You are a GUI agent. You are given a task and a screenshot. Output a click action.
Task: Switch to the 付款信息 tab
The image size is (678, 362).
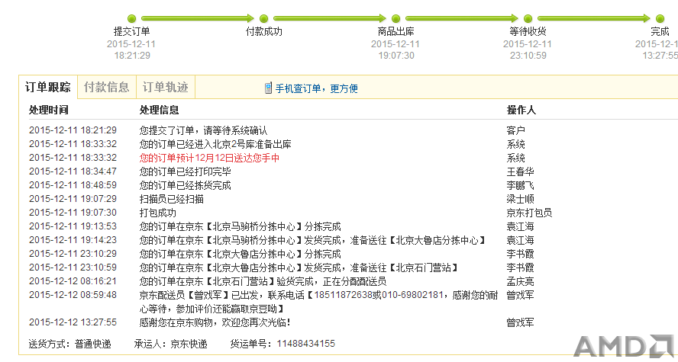(106, 87)
